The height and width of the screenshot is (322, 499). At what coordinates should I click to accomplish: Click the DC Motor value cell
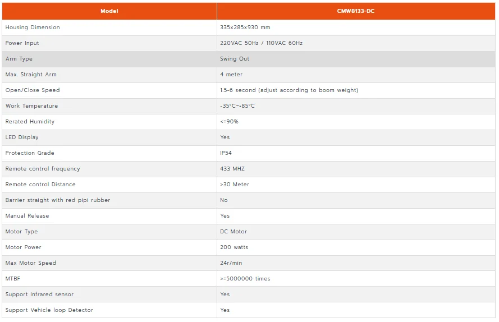click(356, 232)
